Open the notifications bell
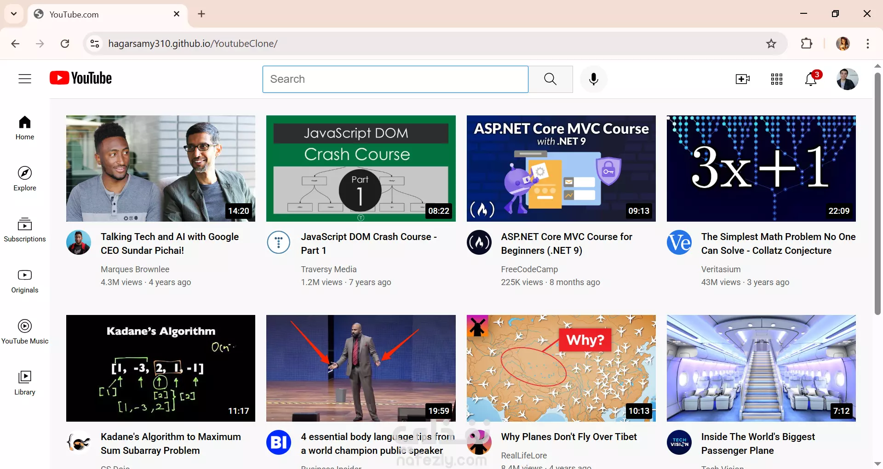The height and width of the screenshot is (469, 883). tap(811, 79)
